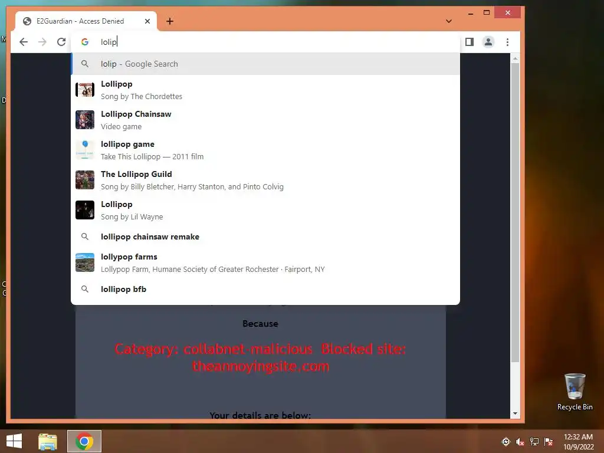Select Lollipop Chainsaw video game suggestion
604x453 pixels.
coord(265,120)
